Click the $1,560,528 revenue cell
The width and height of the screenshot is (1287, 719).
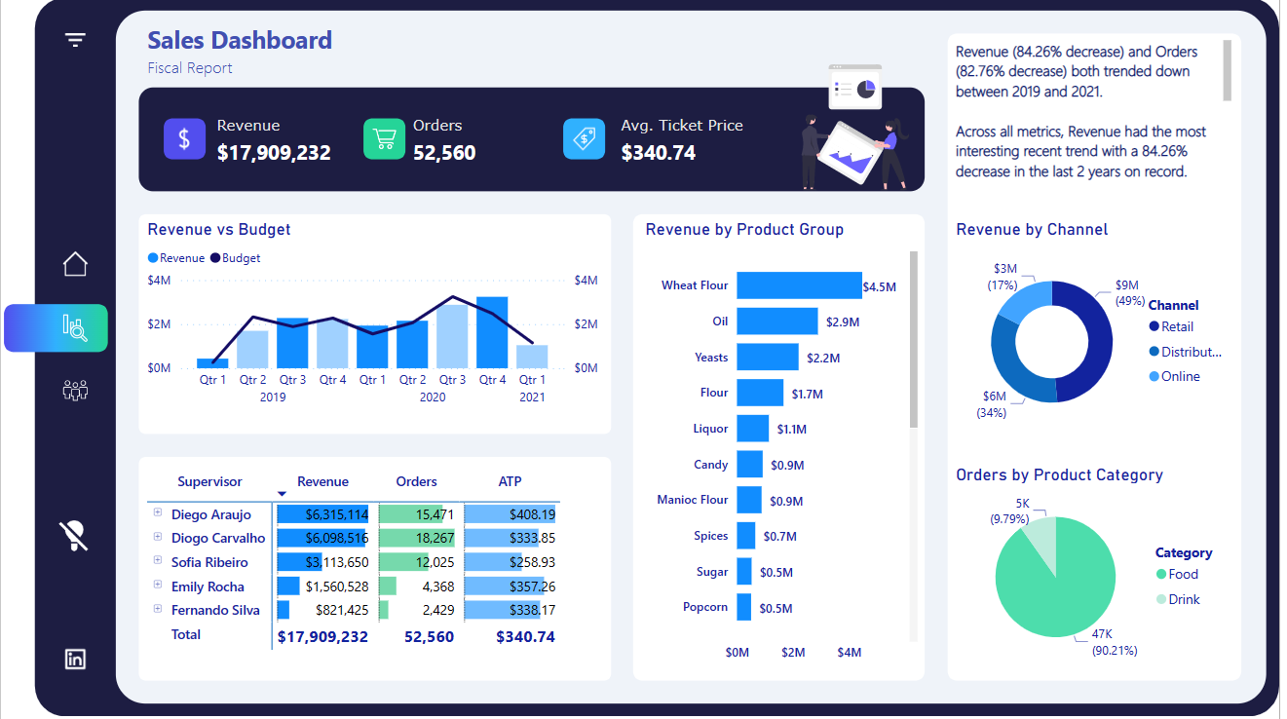[322, 587]
